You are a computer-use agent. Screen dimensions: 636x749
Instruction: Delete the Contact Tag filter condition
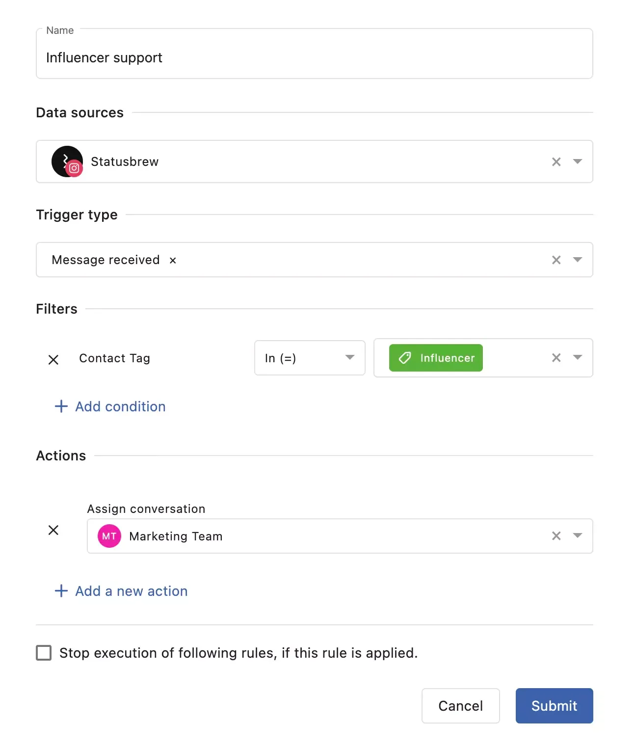click(x=53, y=360)
